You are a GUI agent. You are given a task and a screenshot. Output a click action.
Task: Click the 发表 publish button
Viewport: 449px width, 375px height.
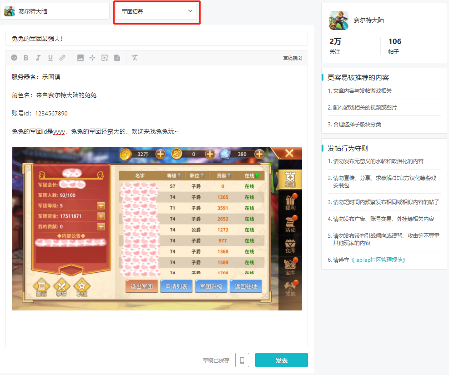(282, 360)
